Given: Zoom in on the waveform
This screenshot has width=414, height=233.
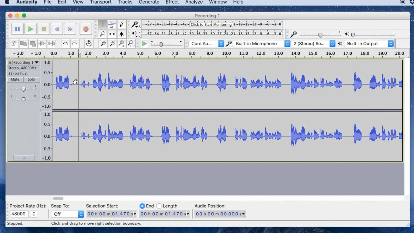Looking at the screenshot, I should tap(103, 44).
